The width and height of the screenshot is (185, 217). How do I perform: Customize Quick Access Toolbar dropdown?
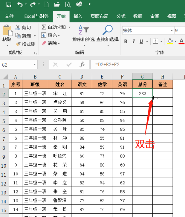pos(90,4)
